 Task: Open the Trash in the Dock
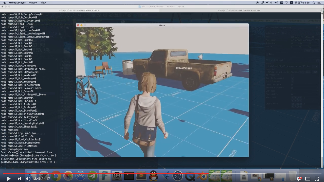click(292, 176)
